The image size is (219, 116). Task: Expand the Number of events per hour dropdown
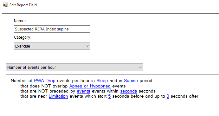click(74, 67)
